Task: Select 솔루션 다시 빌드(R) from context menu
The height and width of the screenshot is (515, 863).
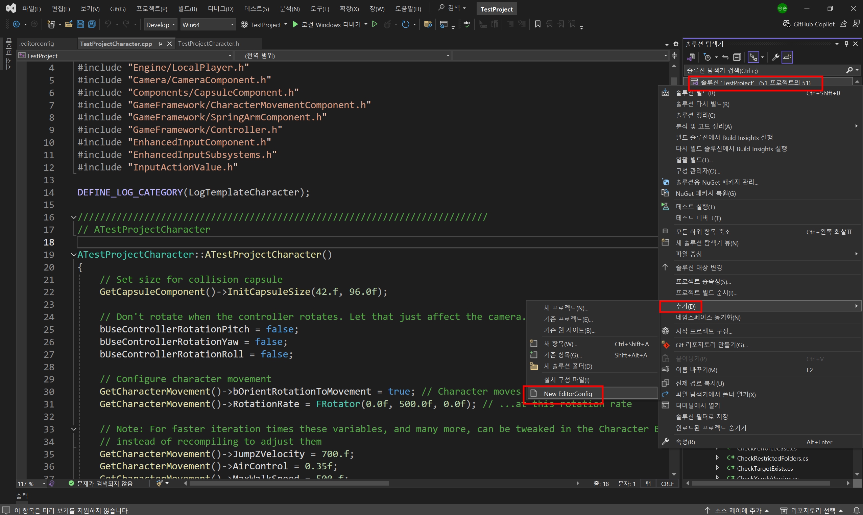Action: coord(760,104)
